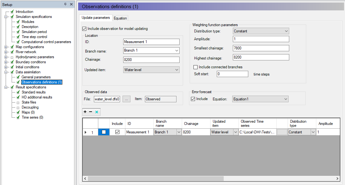Clear all rows with cyan X icon
This screenshot has width=345, height=185.
coord(97,112)
